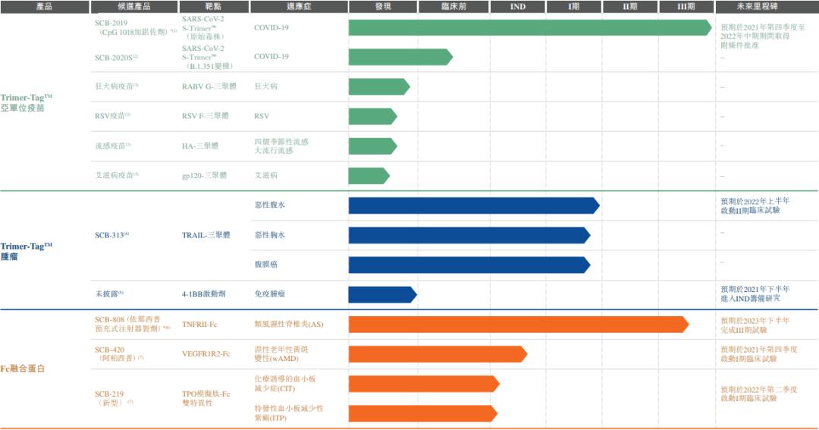The height and width of the screenshot is (430, 819).
Task: Click the blue 惡性腹水 progress bar
Action: 474,206
